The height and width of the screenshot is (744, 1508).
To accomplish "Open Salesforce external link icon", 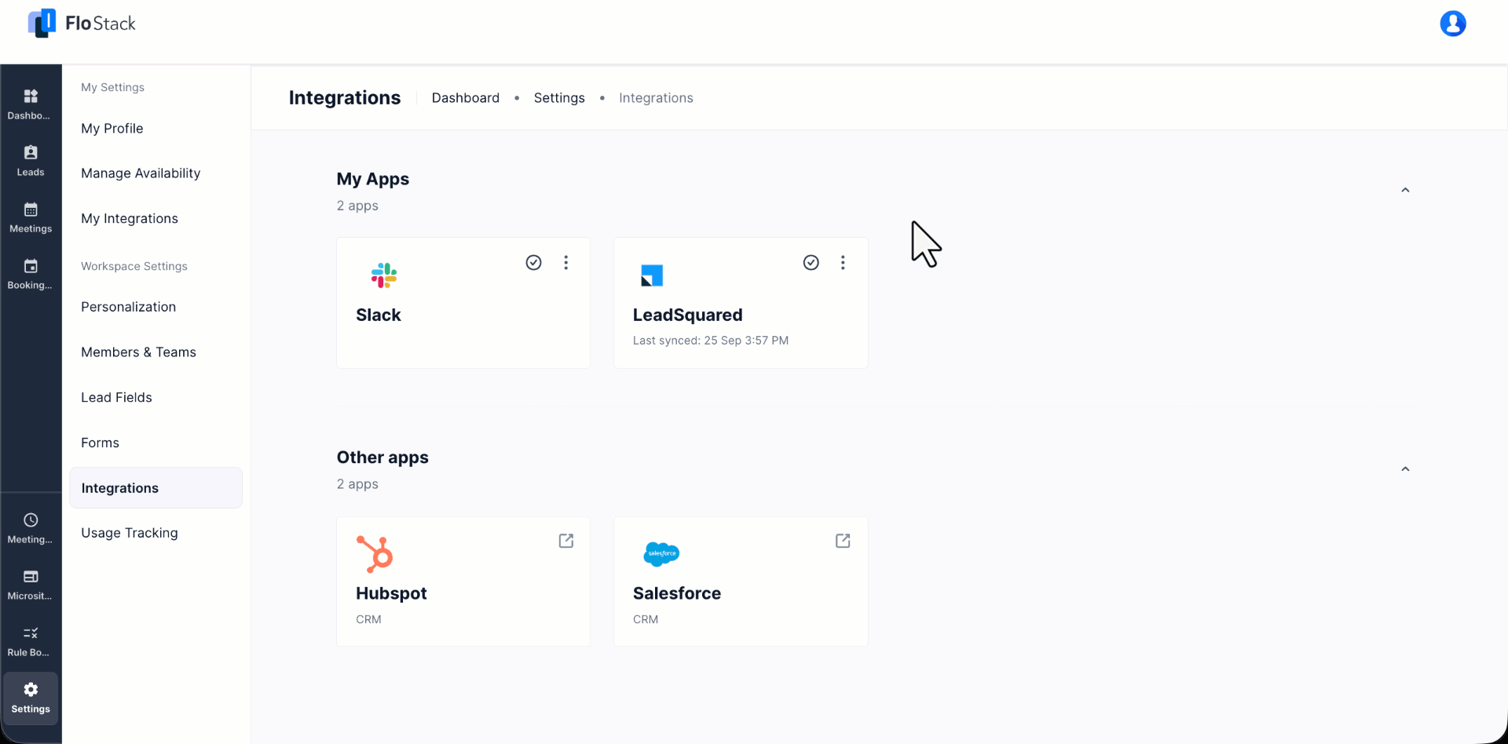I will coord(843,541).
